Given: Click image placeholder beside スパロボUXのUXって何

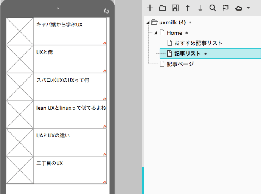Looking at the screenshot, I should pyautogui.click(x=20, y=87).
